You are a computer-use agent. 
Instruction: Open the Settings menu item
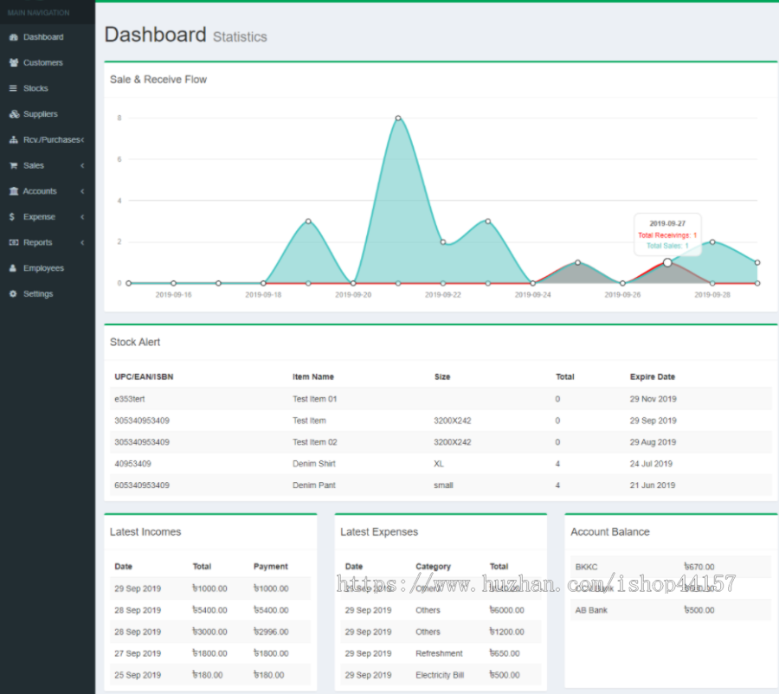tap(48, 293)
